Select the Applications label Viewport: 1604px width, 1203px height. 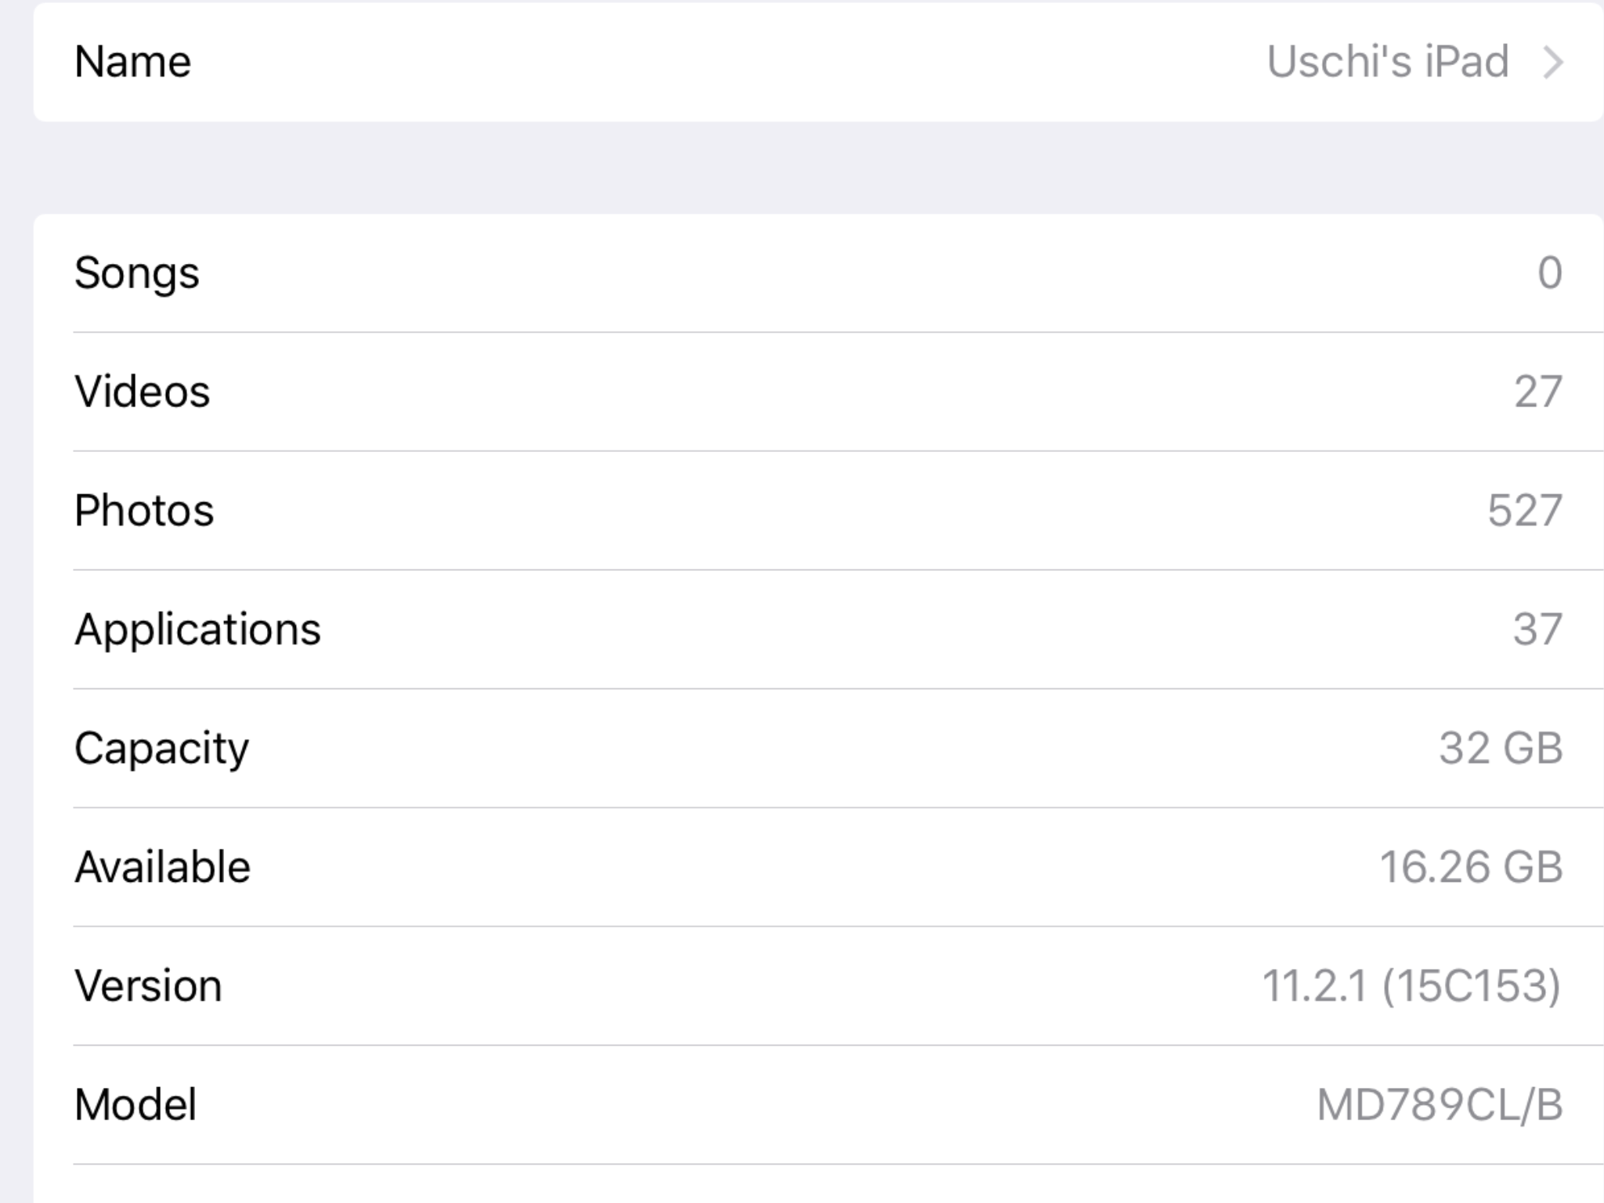point(197,629)
